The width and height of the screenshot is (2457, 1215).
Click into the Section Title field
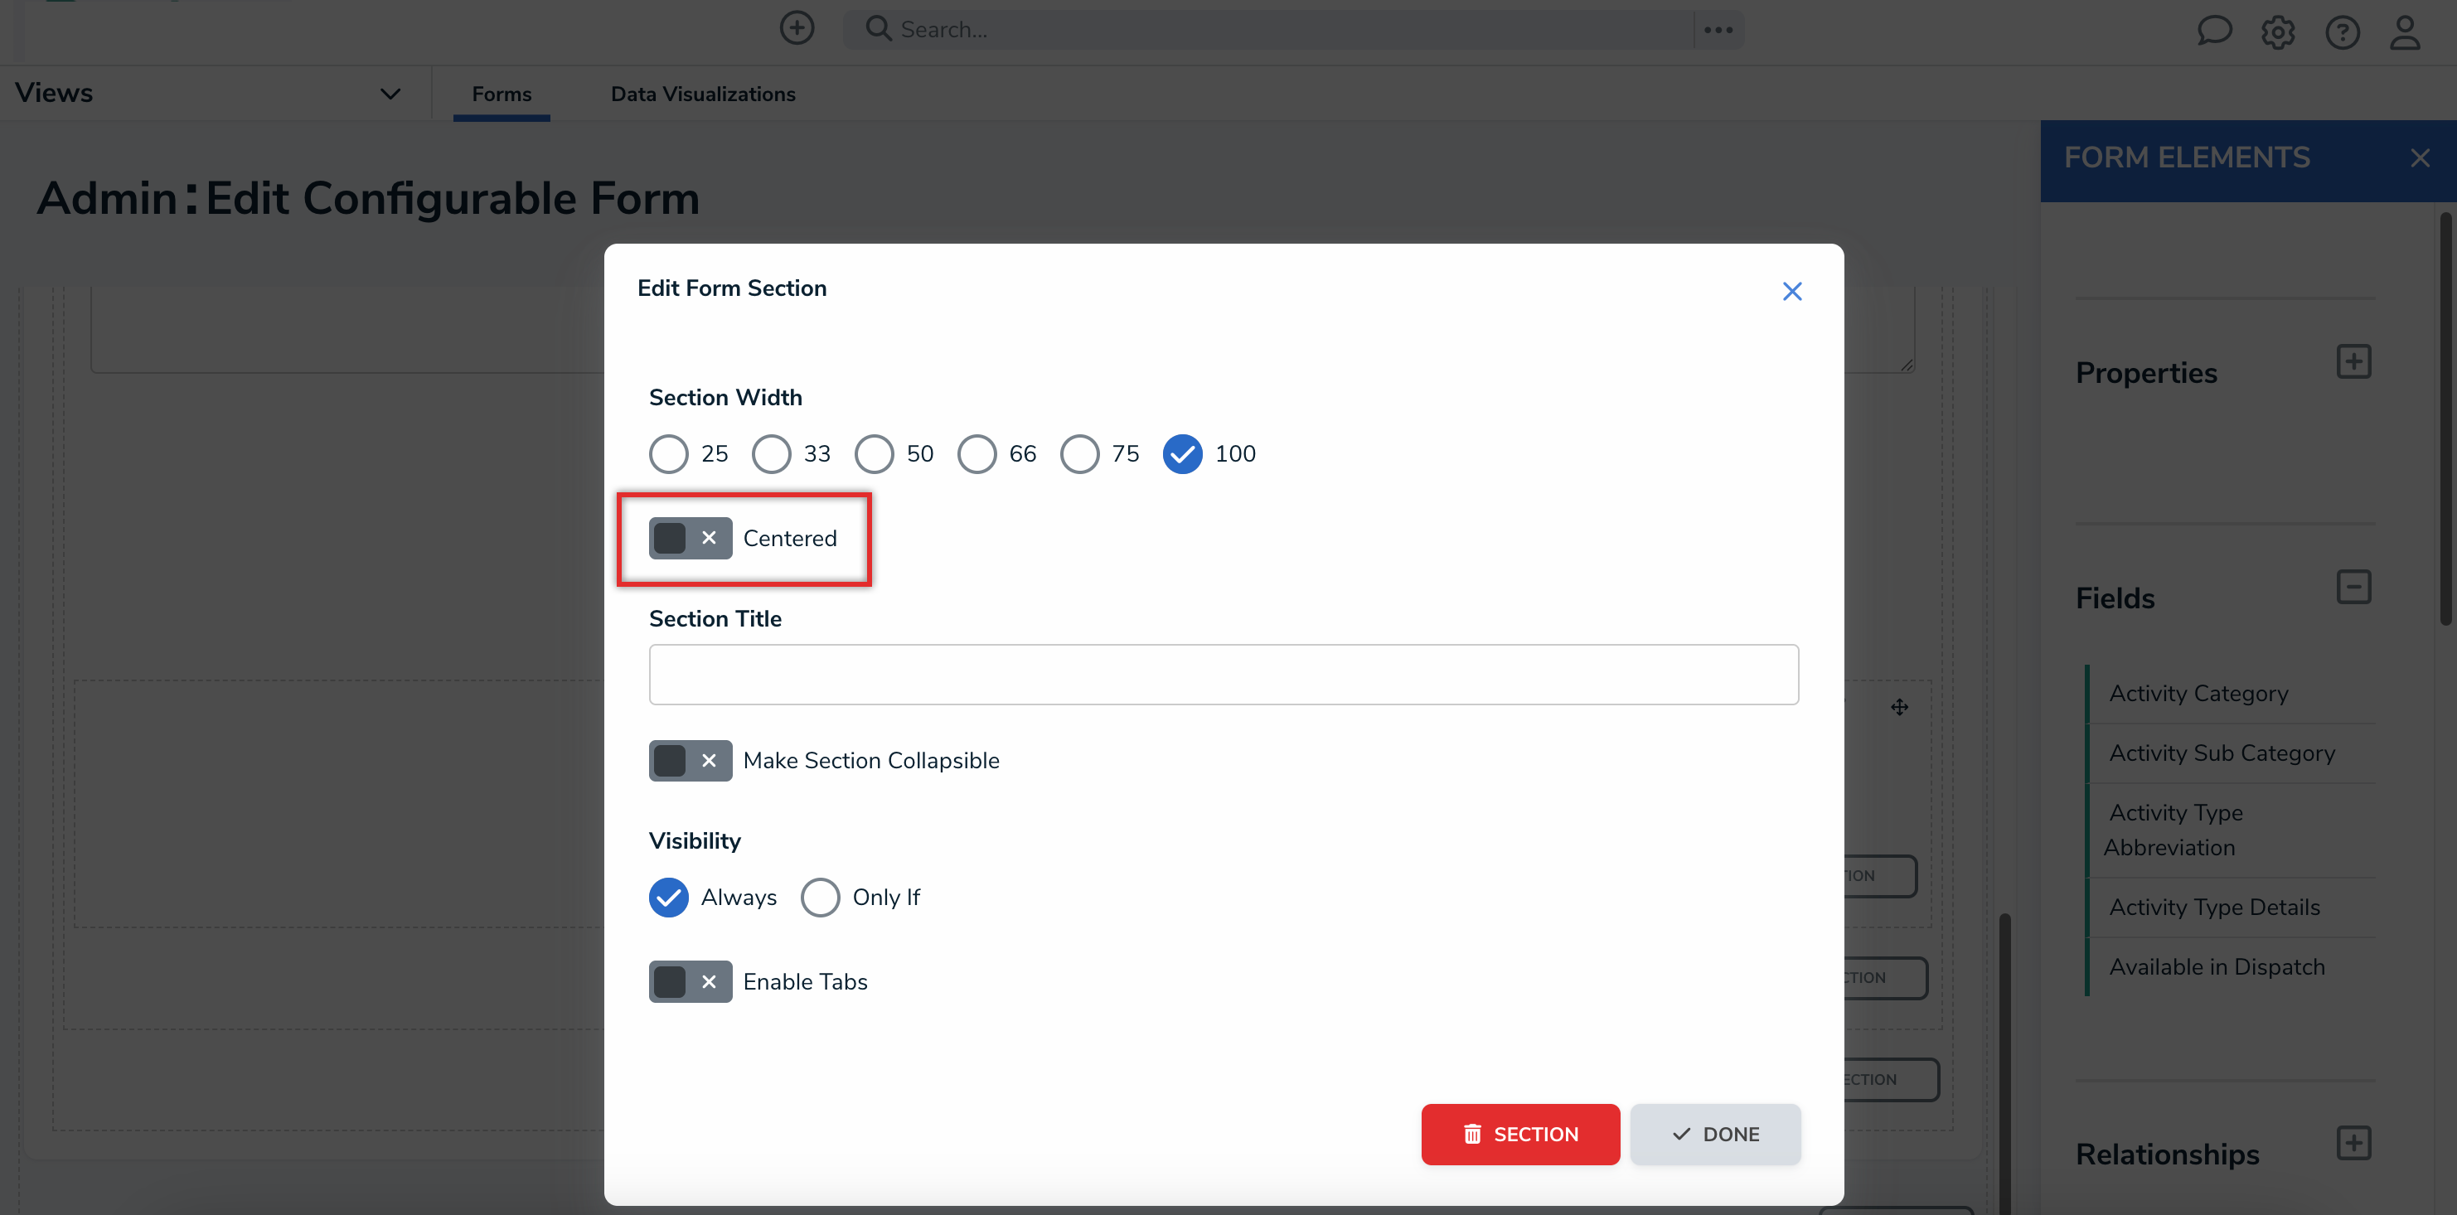tap(1223, 675)
